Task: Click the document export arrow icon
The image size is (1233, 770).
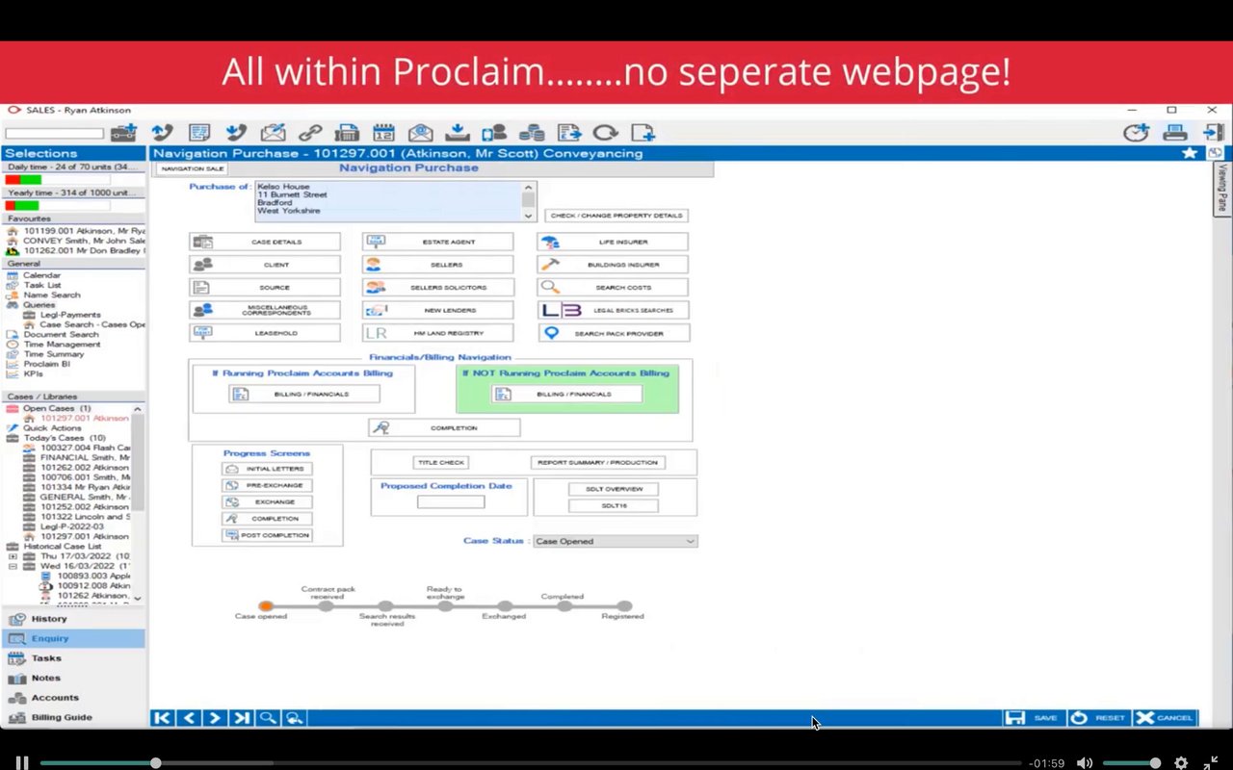Action: [x=568, y=133]
